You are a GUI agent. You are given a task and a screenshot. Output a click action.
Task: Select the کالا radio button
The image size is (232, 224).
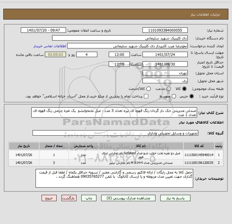[184, 89]
